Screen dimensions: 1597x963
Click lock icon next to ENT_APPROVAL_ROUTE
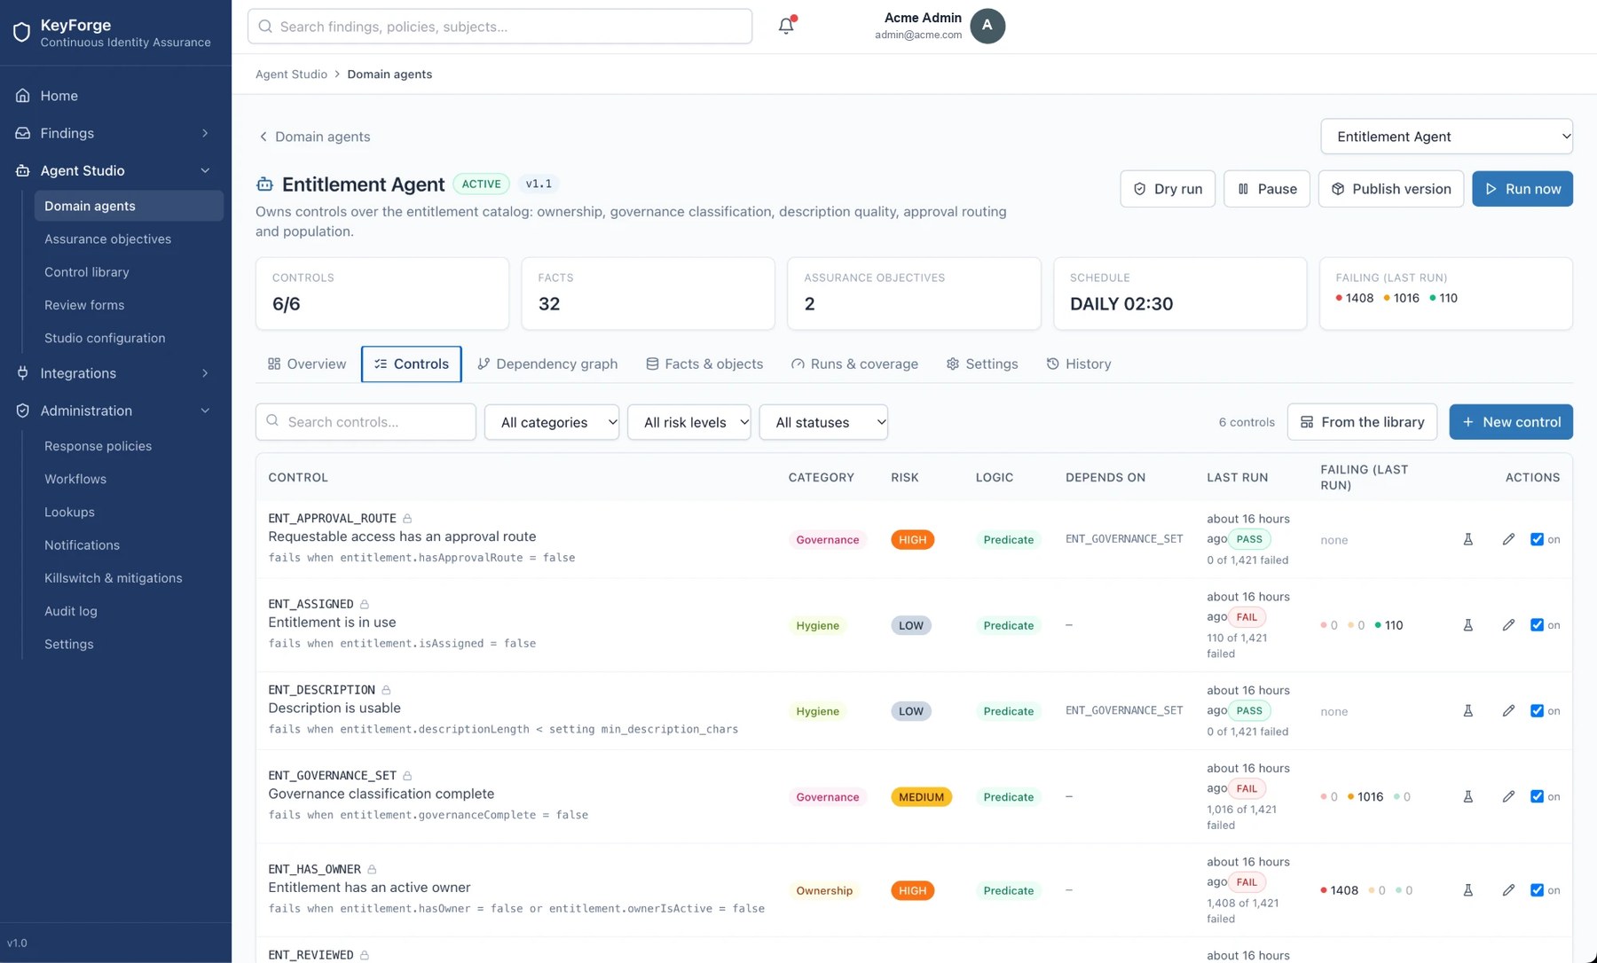click(x=407, y=518)
